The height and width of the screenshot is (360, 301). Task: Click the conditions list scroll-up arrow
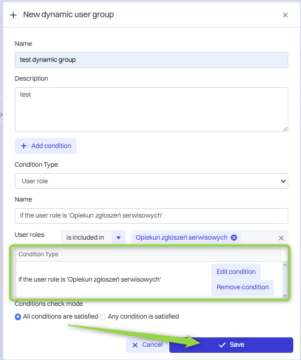coord(285,264)
